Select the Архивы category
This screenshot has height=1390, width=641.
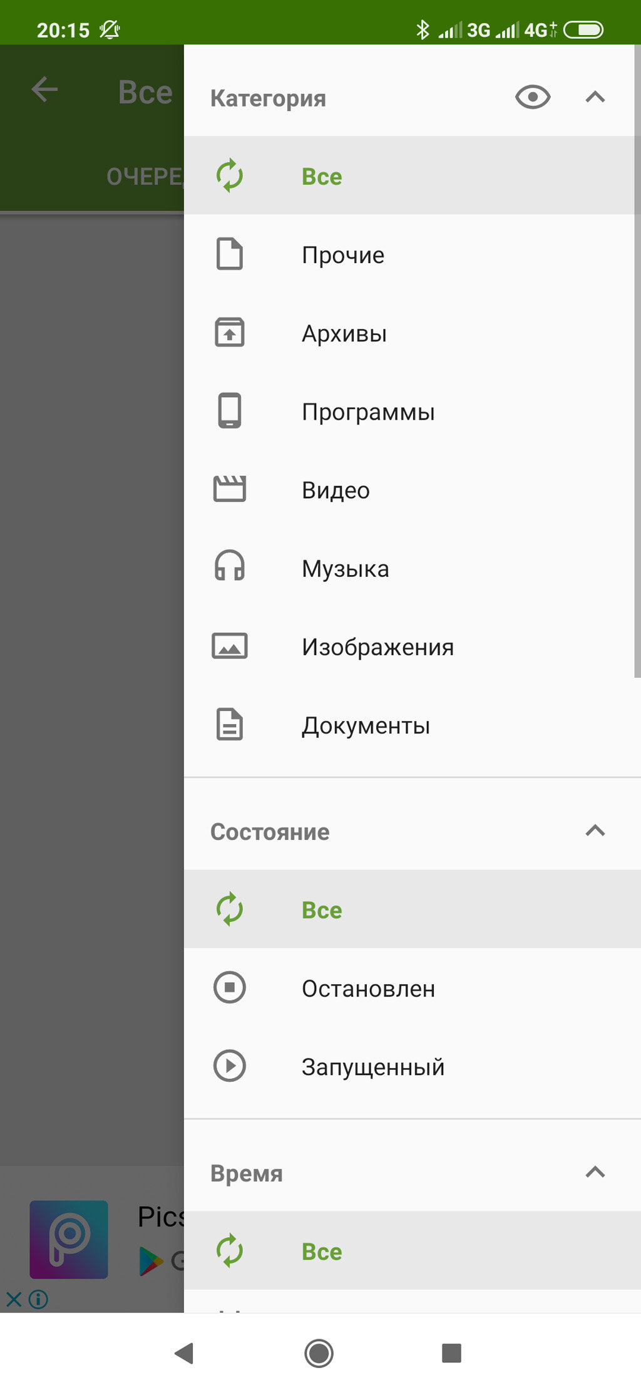coord(413,333)
